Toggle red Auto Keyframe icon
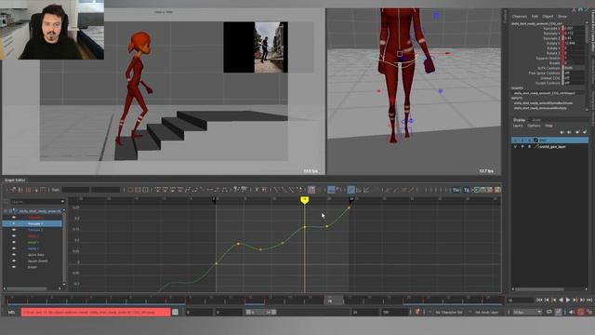 coord(580,312)
